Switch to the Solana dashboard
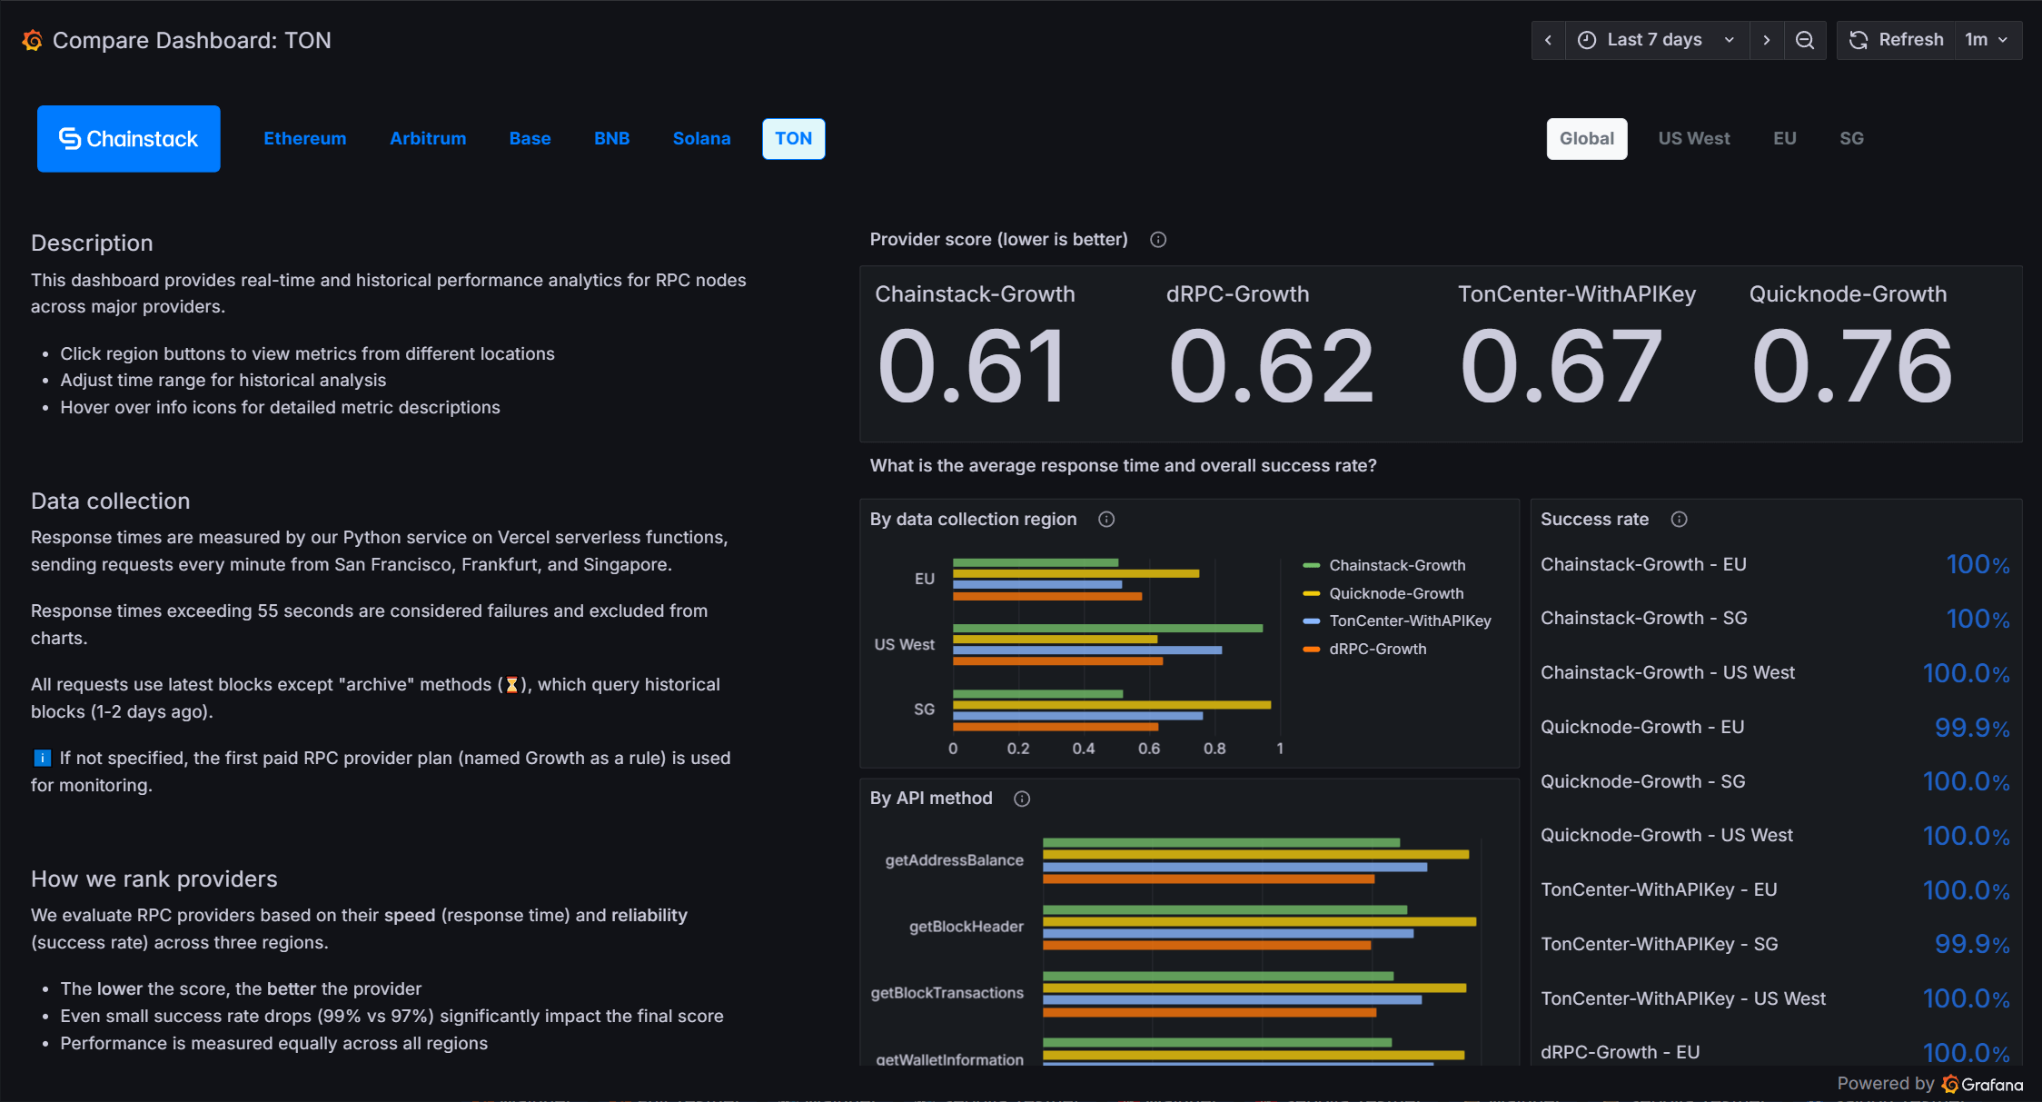The width and height of the screenshot is (2042, 1102). coord(701,138)
